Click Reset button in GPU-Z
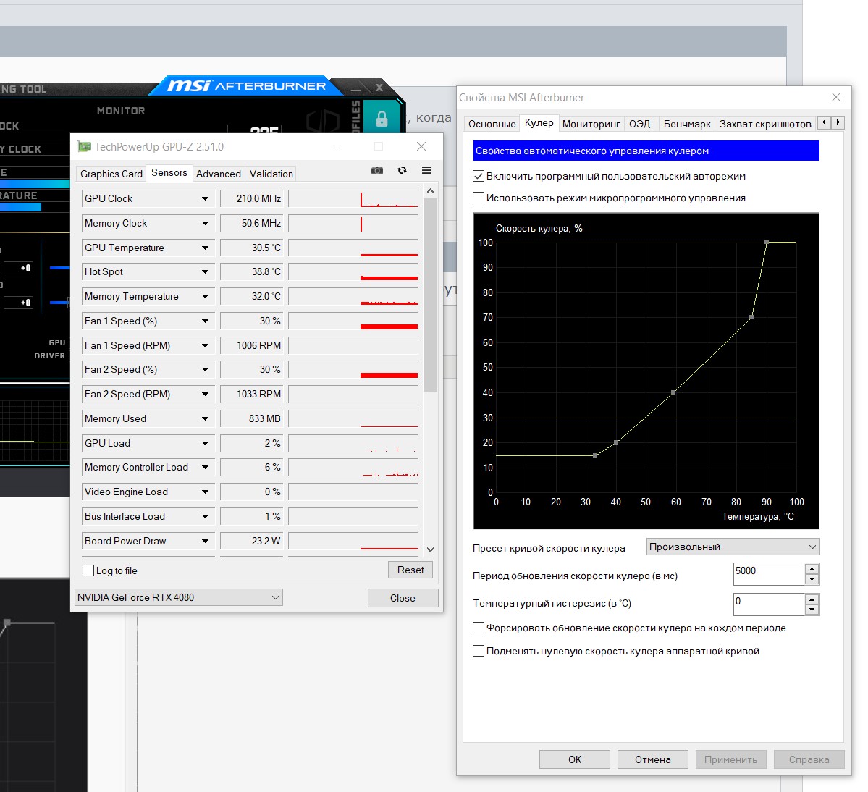Image resolution: width=868 pixels, height=792 pixels. click(x=410, y=570)
